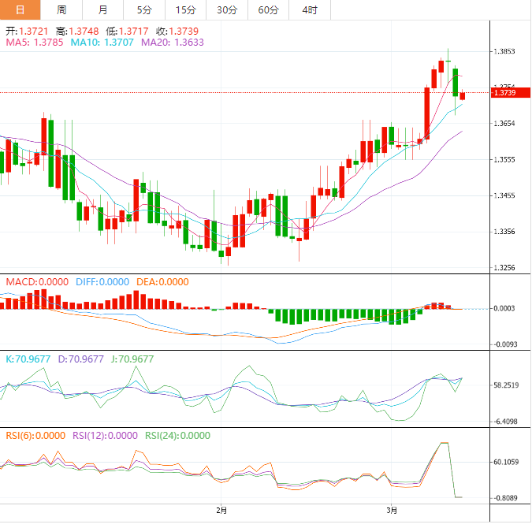Choose the 60分 interval tab

268,10
